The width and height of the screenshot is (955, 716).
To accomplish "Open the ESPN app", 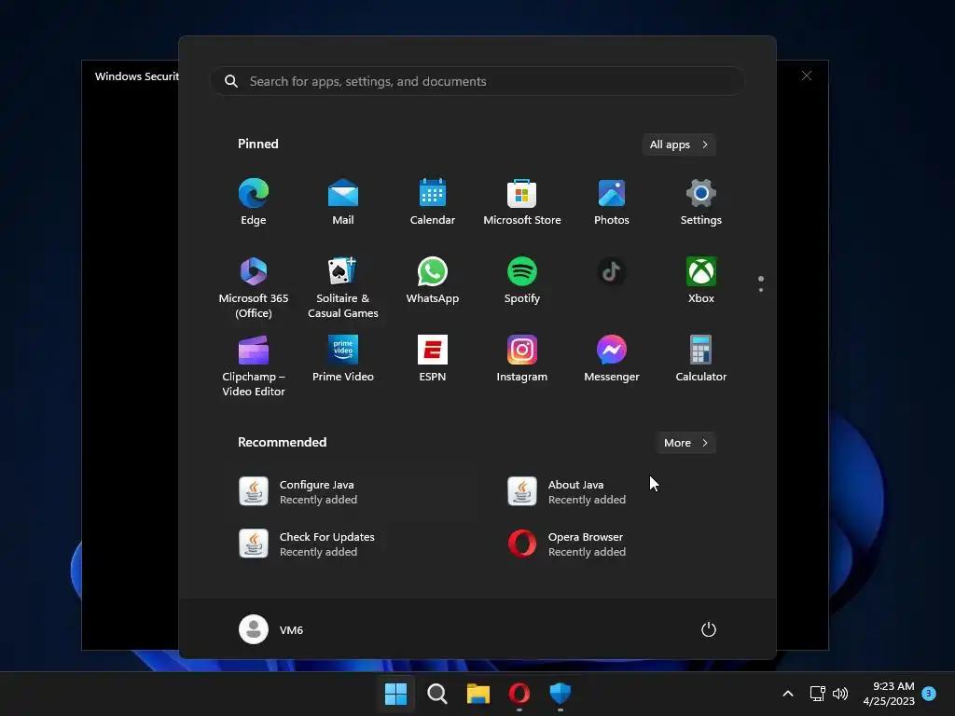I will pyautogui.click(x=433, y=359).
